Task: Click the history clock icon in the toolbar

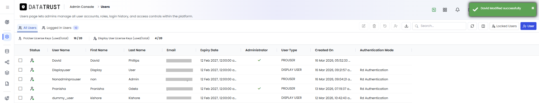Action: [x=385, y=26]
